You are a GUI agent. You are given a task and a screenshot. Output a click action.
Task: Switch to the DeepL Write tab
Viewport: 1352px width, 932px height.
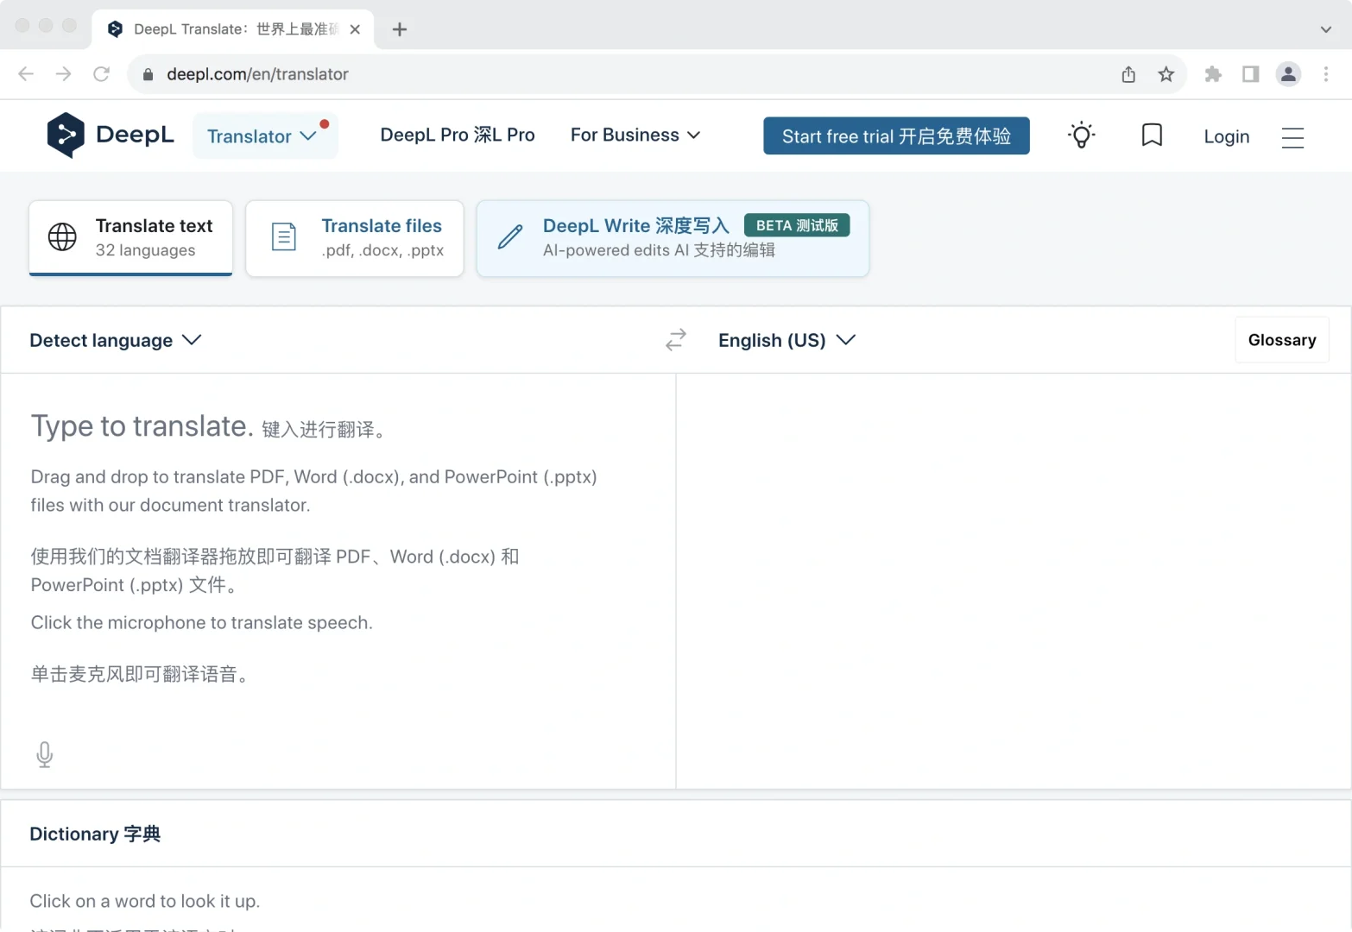673,238
